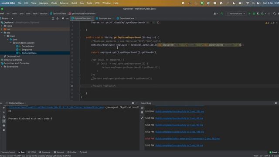The height and width of the screenshot is (157, 279).
Task: Open the OptionalClass Run panel tab
Action: tap(16, 103)
